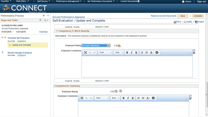208x117 pixels.
Task: Open Steps and Tasks options dropdown
Action: [46, 20]
